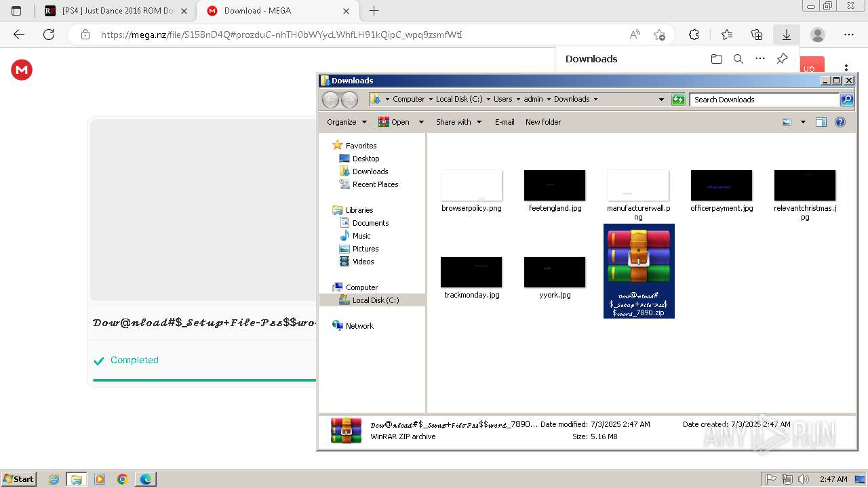The image size is (868, 488).
Task: Open MEGA page kebab menu
Action: click(x=846, y=68)
